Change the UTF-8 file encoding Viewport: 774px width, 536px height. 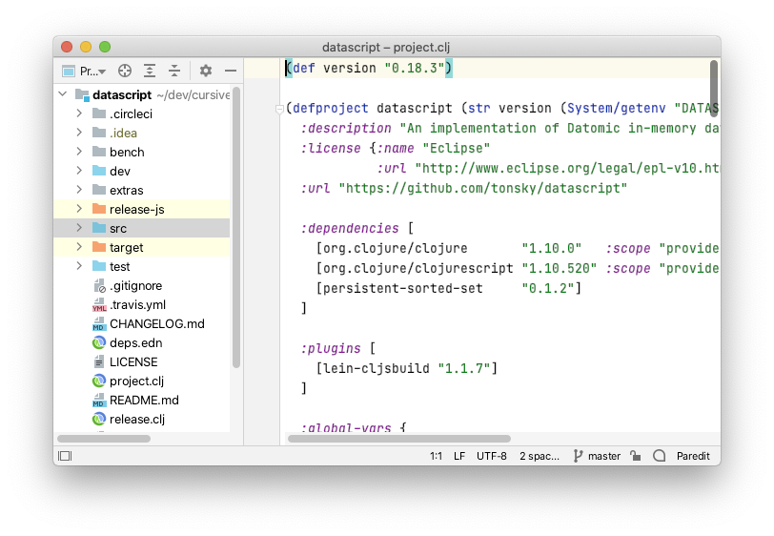[x=492, y=456]
